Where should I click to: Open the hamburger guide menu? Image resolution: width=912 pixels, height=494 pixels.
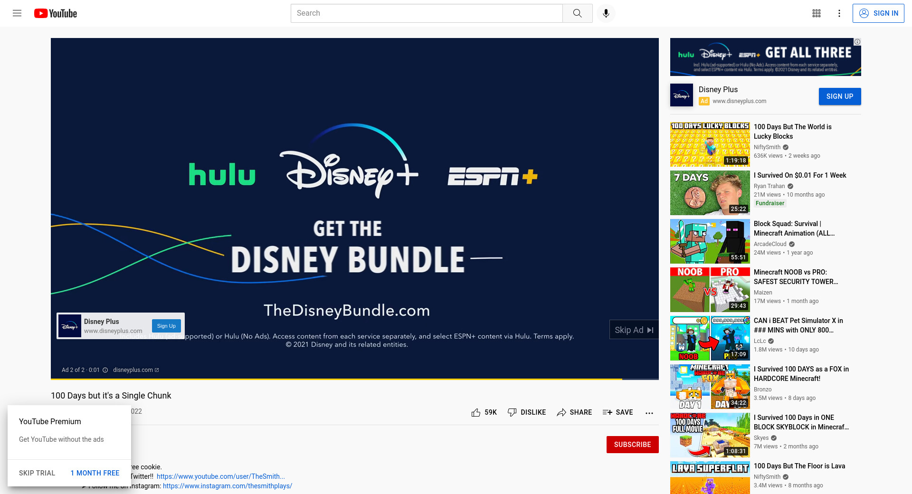(x=17, y=13)
